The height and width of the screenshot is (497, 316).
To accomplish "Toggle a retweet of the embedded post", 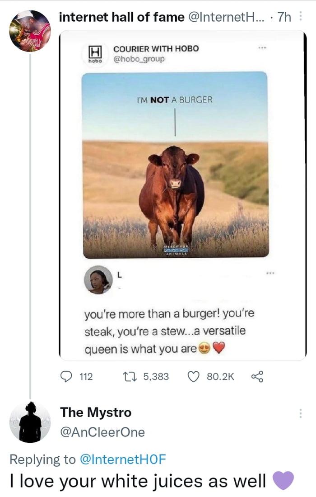I will coord(131,376).
